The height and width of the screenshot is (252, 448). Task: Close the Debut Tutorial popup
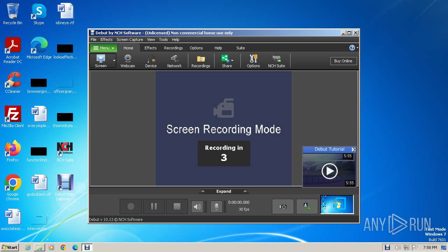click(353, 149)
